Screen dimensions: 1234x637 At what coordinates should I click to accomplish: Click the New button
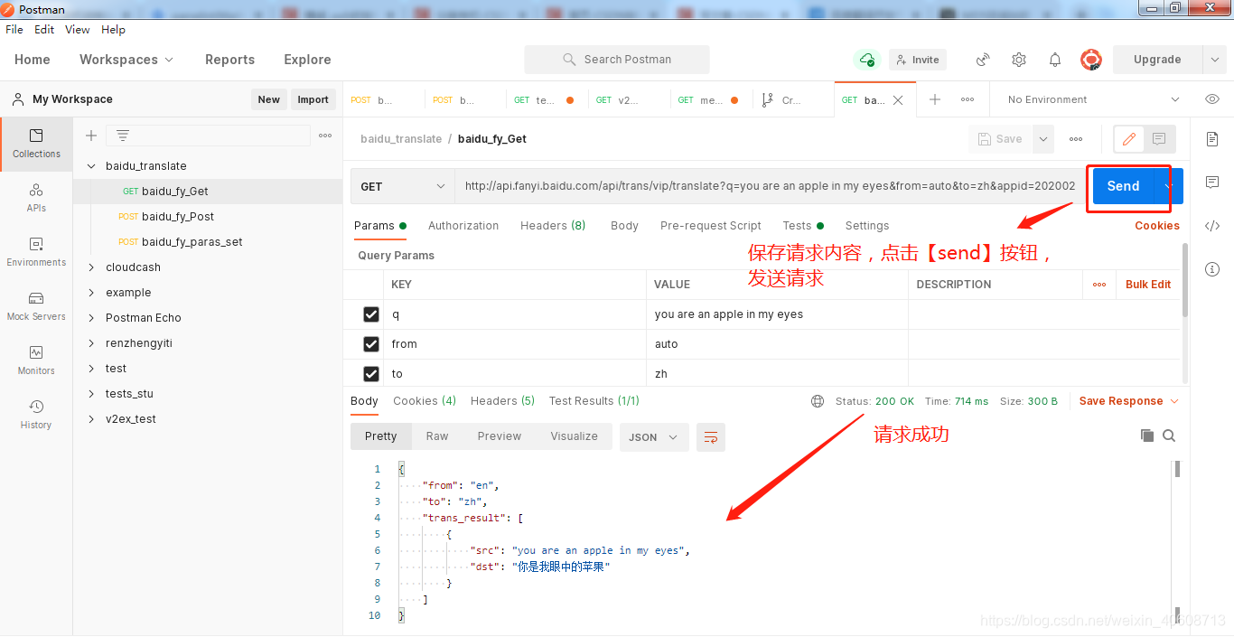coord(269,99)
